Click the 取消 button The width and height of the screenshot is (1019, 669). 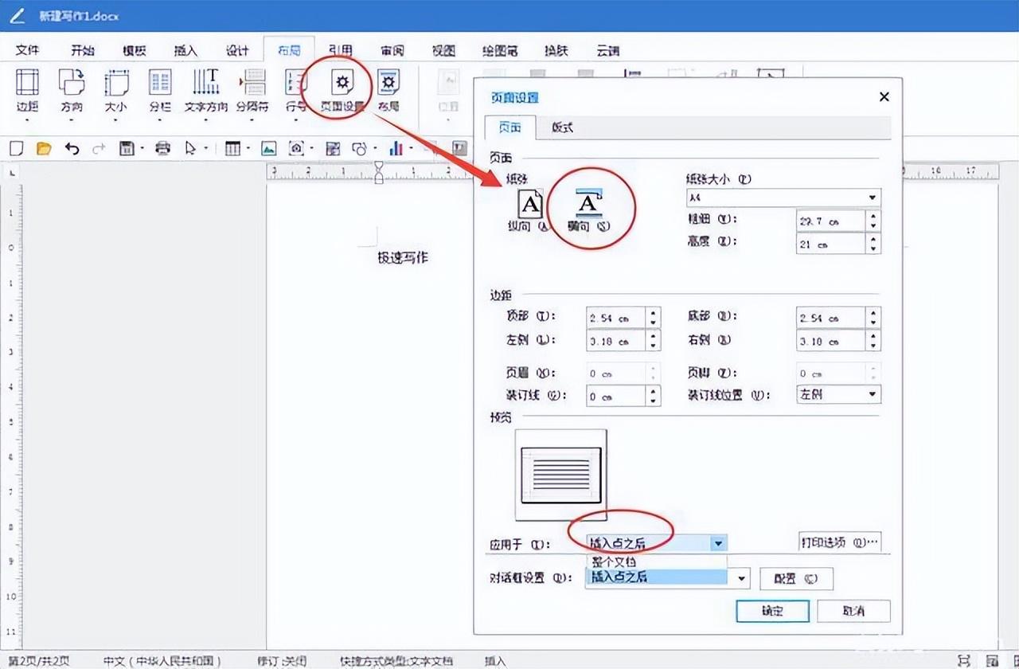point(853,611)
